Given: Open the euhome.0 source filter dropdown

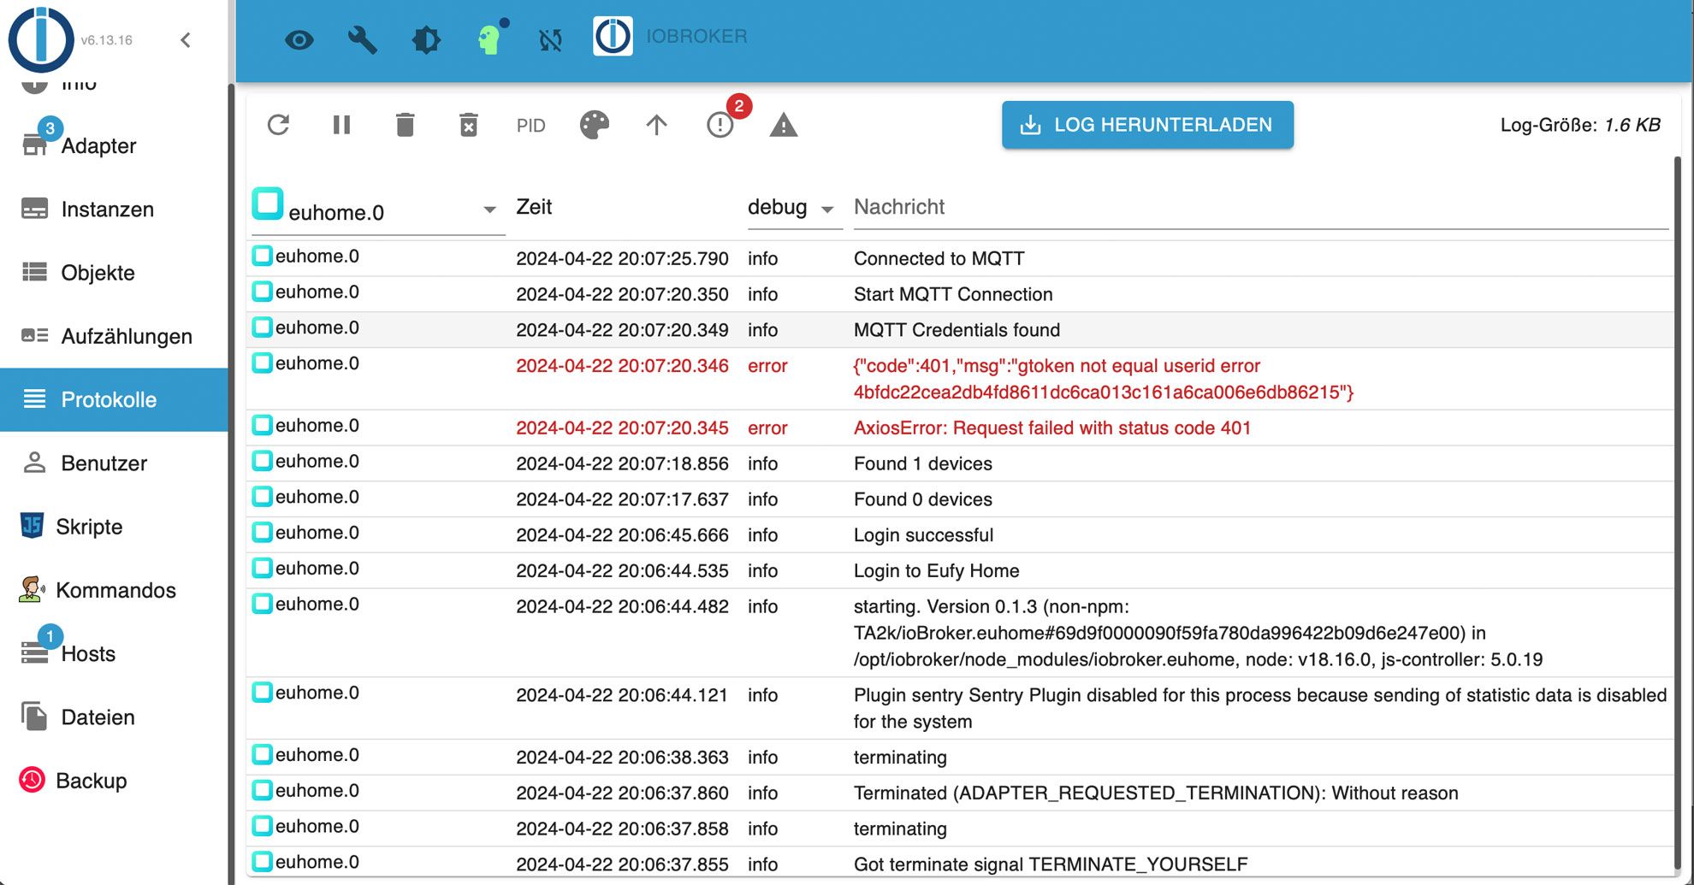Looking at the screenshot, I should pyautogui.click(x=378, y=211).
